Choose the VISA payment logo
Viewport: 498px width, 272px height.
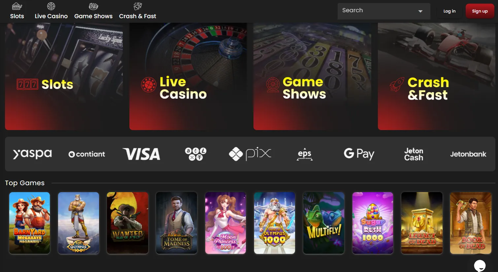click(x=142, y=154)
